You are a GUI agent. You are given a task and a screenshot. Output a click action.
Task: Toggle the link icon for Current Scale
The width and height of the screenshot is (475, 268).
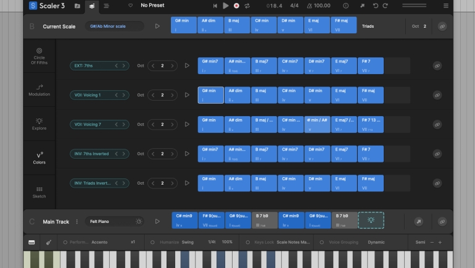442,27
